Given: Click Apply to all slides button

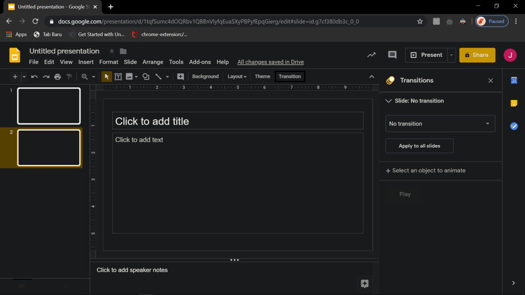Looking at the screenshot, I should point(419,146).
